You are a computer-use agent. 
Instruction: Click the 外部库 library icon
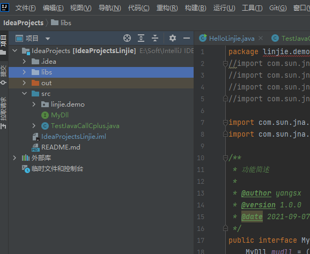point(26,158)
